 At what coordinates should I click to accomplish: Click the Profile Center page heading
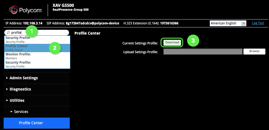click(87, 33)
